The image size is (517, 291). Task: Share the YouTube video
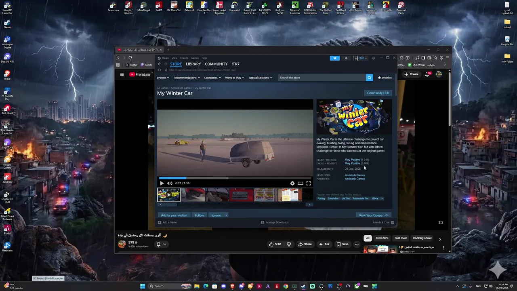tap(305, 244)
